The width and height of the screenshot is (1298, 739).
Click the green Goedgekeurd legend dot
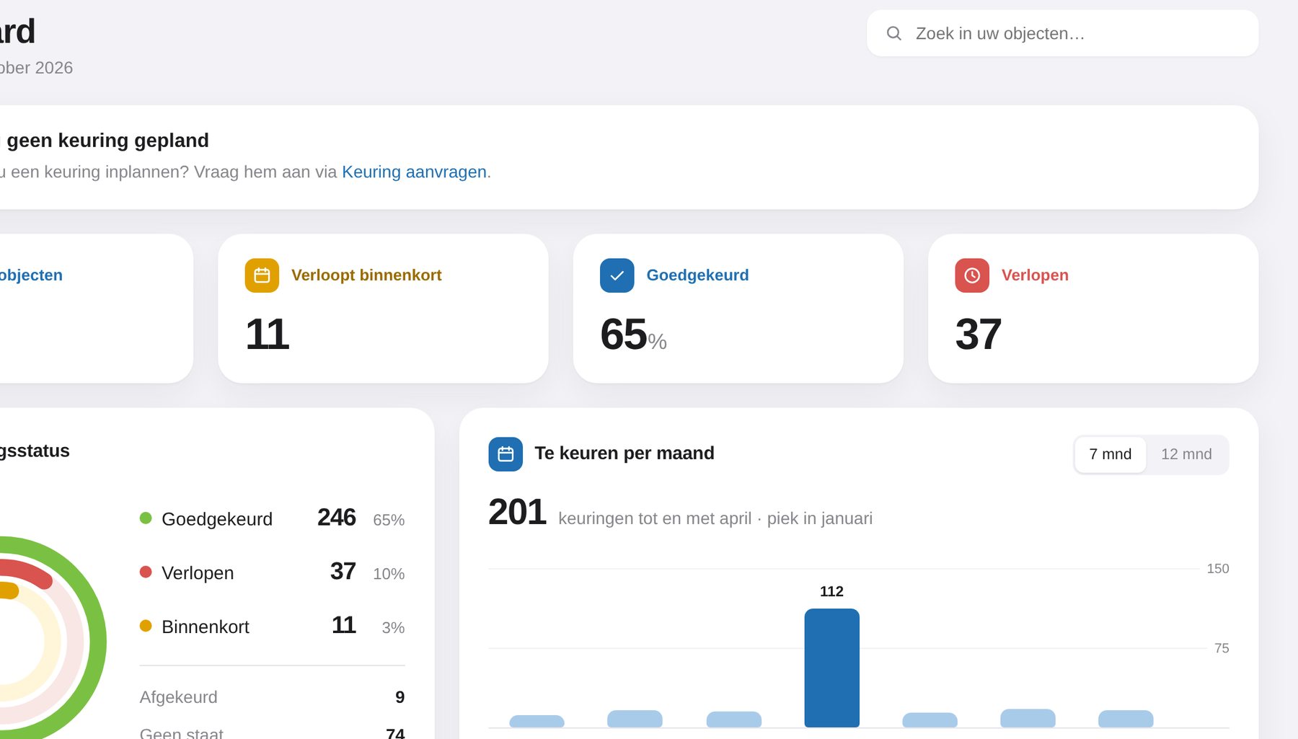(x=146, y=518)
